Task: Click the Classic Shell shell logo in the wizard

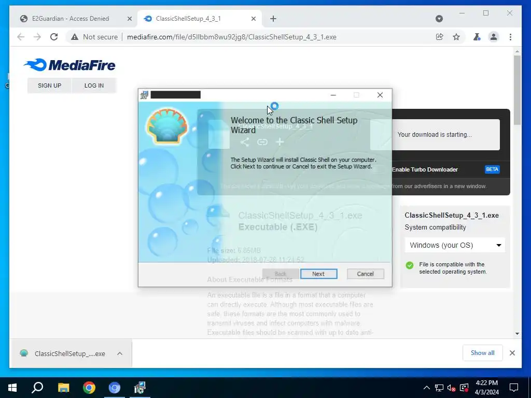Action: point(167,126)
